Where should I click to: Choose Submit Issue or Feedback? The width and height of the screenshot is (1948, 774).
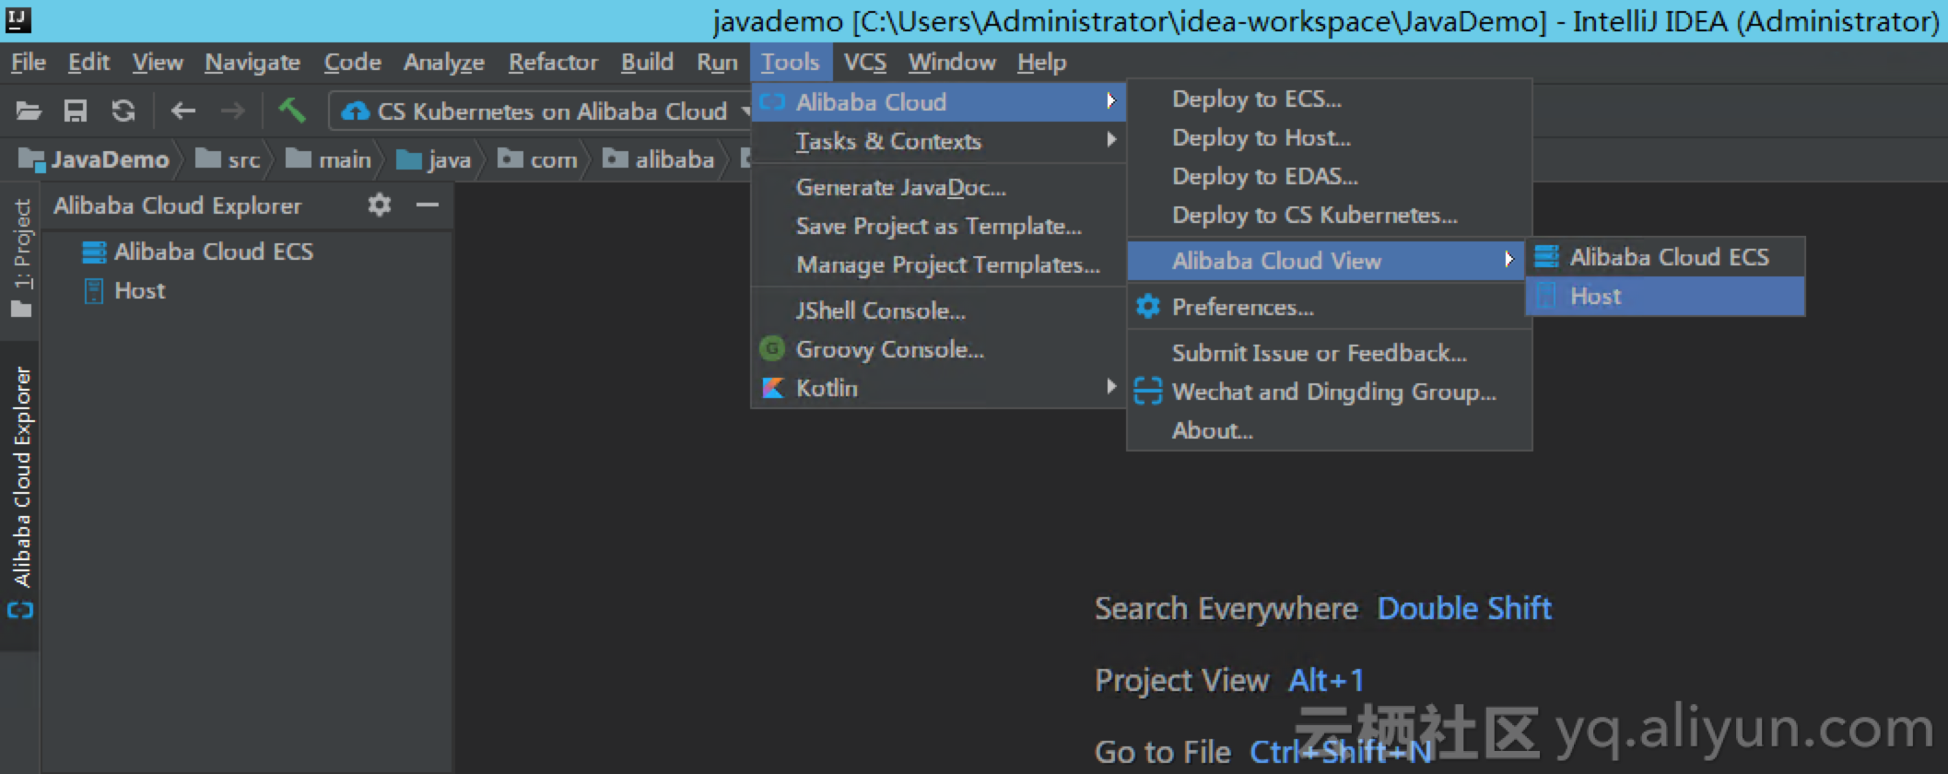pyautogui.click(x=1330, y=353)
